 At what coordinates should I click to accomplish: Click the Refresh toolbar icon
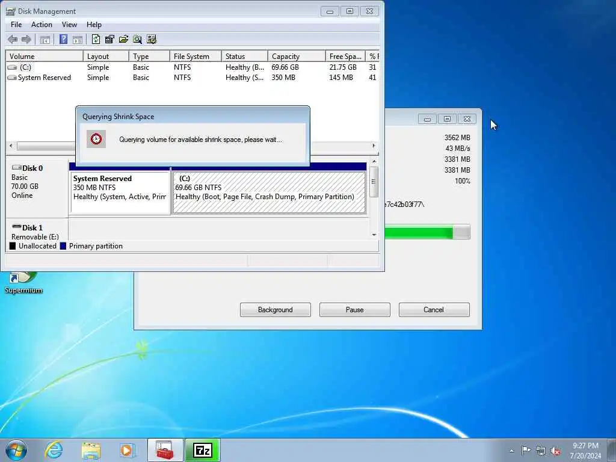pyautogui.click(x=96, y=39)
